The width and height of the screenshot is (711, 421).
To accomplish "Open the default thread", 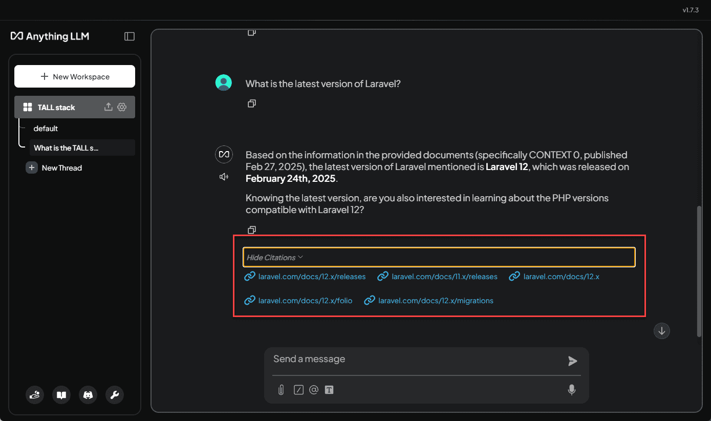I will pyautogui.click(x=46, y=129).
